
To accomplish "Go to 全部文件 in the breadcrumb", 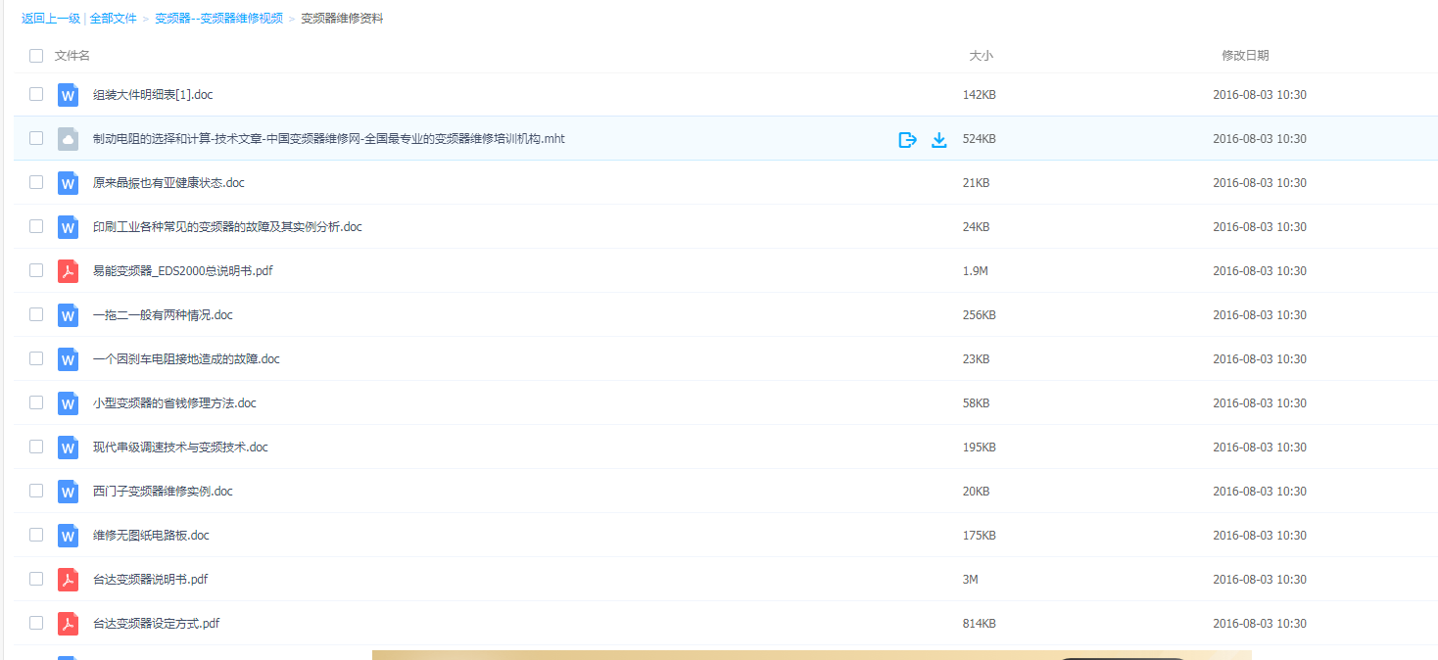I will (114, 18).
